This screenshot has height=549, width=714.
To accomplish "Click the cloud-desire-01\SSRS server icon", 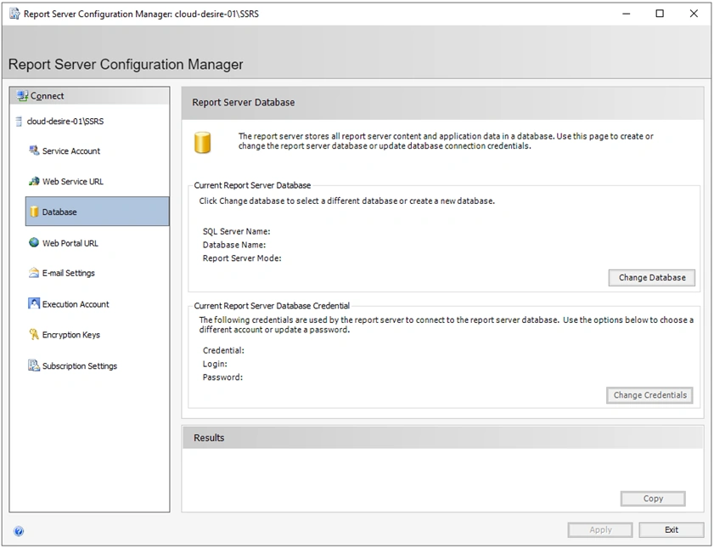I will 19,122.
